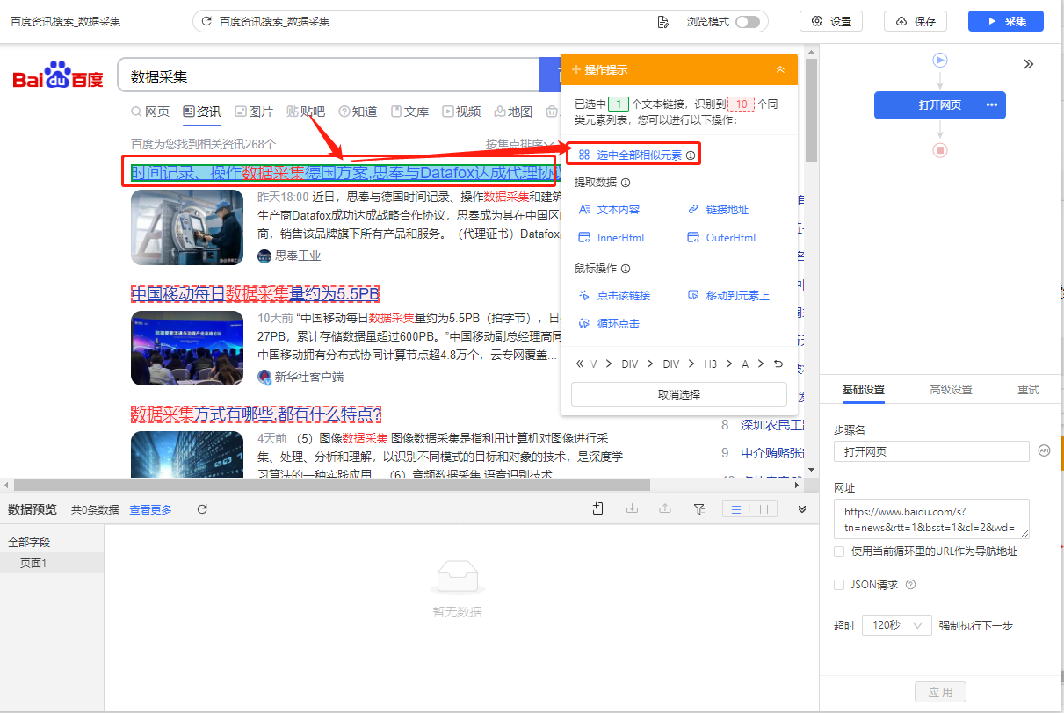Switch to Baidu 图片 tab
This screenshot has width=1064, height=713.
pyautogui.click(x=254, y=112)
